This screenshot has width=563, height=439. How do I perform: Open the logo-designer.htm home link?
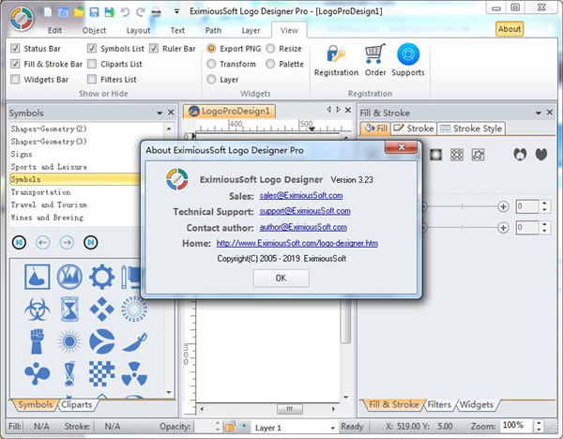[x=297, y=243]
